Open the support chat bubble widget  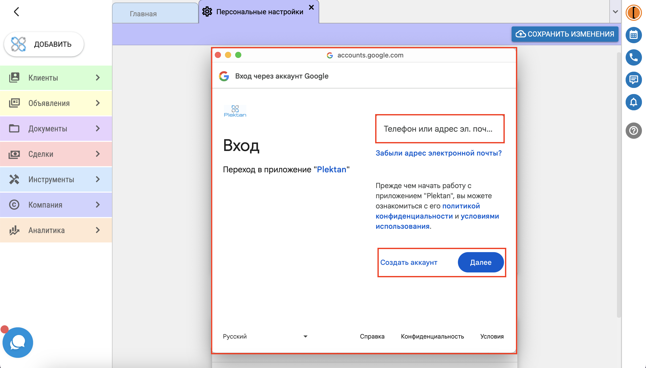18,342
